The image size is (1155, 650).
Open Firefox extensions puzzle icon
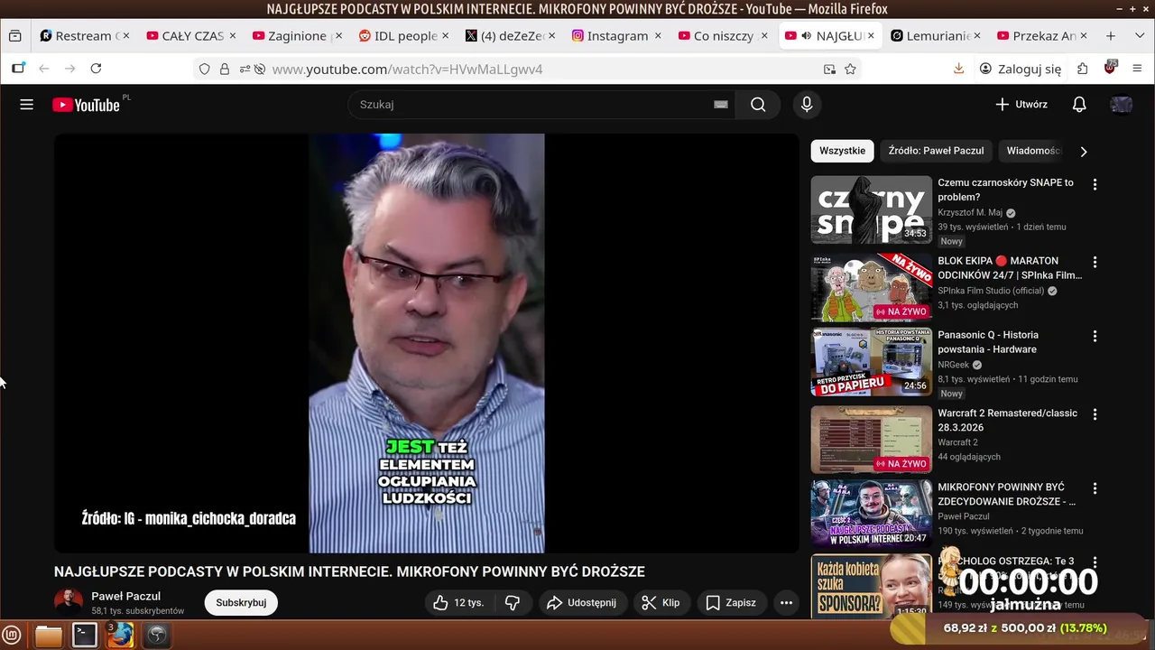click(x=1083, y=69)
